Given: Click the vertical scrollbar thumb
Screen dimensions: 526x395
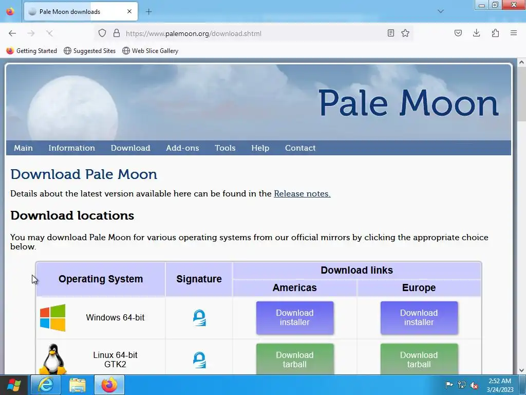Looking at the screenshot, I should point(521,94).
